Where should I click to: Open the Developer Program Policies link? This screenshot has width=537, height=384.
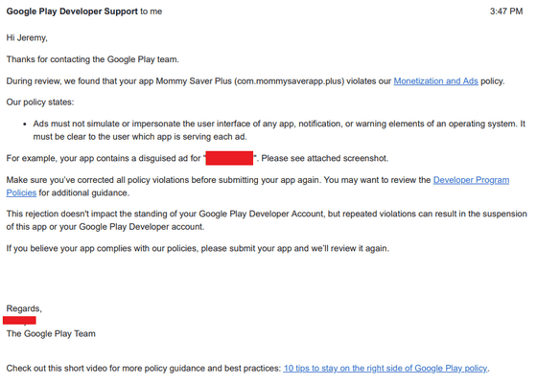[x=471, y=180]
